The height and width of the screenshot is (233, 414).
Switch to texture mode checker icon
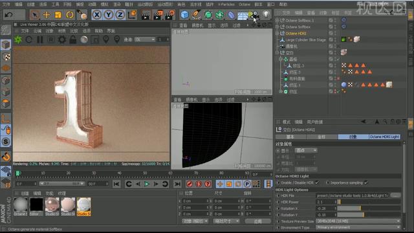click(6, 56)
